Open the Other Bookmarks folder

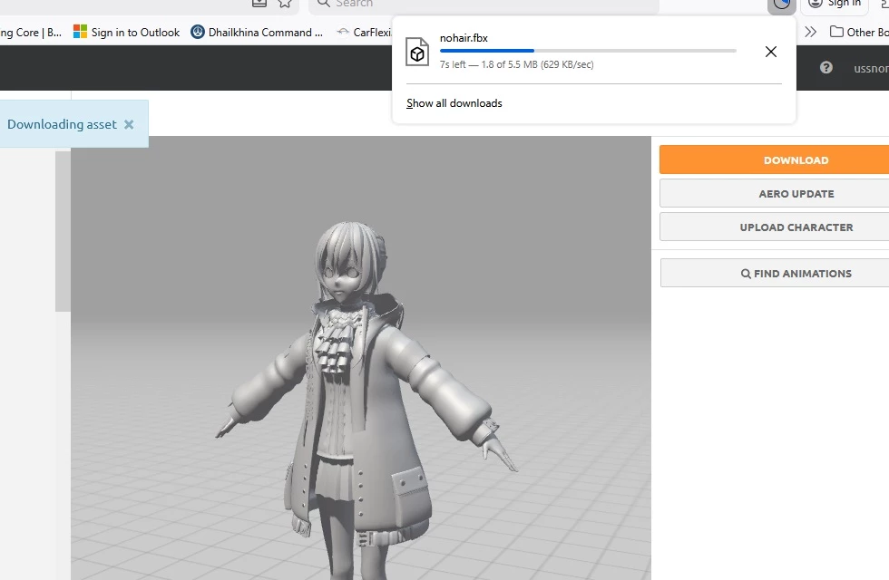tap(858, 33)
